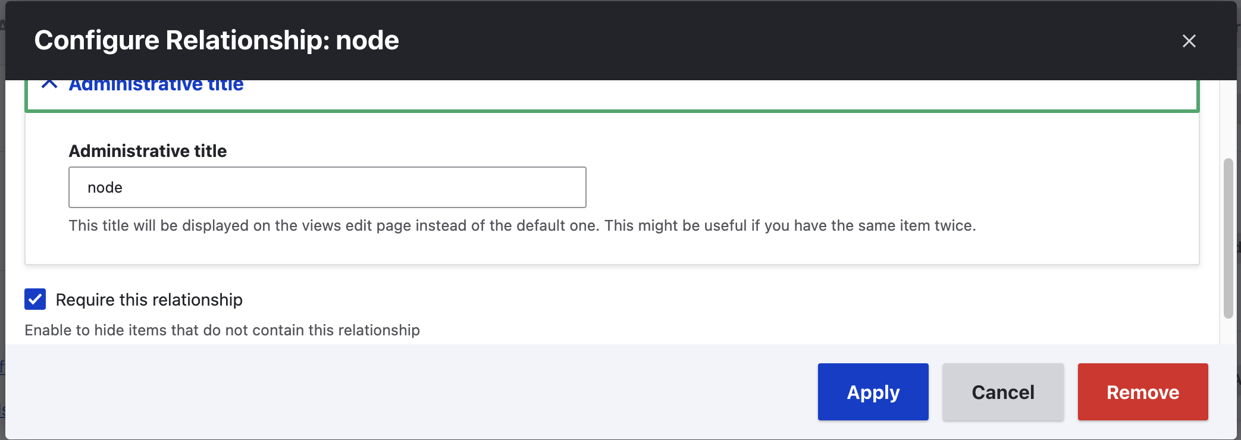Viewport: 1241px width, 440px height.
Task: Uncheck the Require this relationship checkbox
Action: [35, 299]
